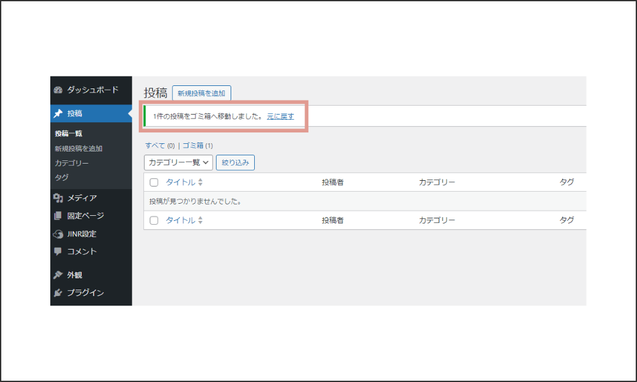Click 投稿が見つかりませんでした message

tap(196, 201)
